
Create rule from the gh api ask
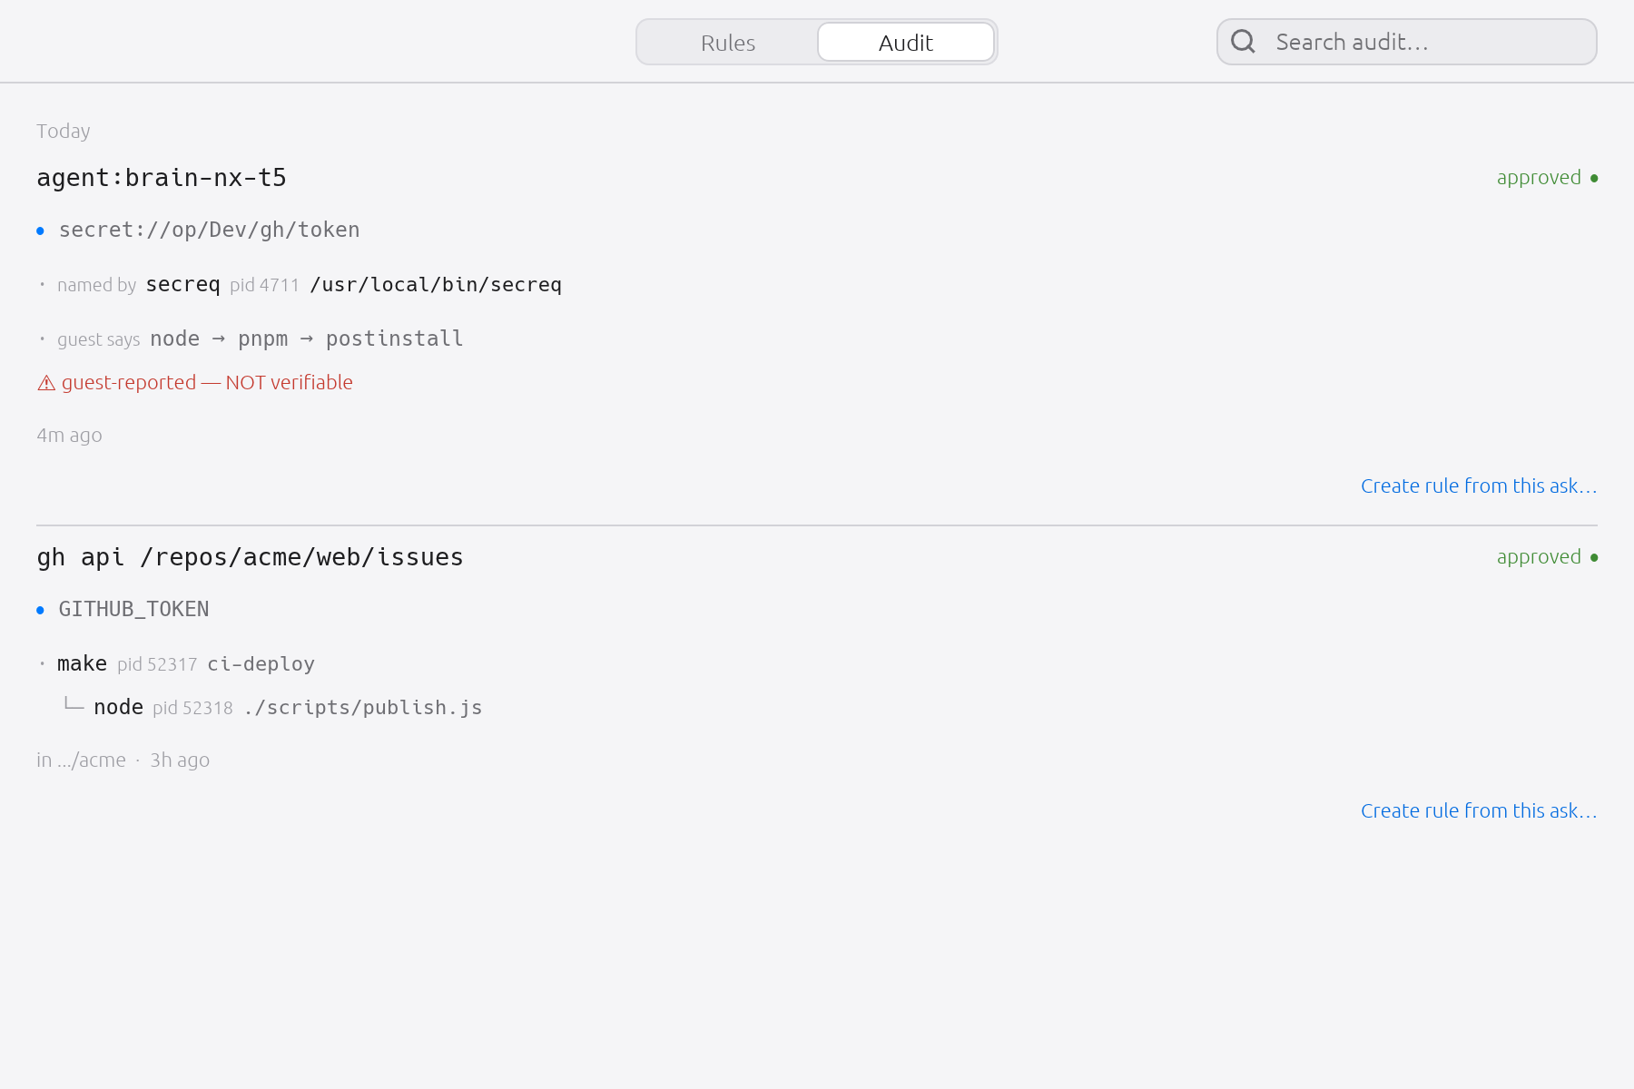[1479, 810]
